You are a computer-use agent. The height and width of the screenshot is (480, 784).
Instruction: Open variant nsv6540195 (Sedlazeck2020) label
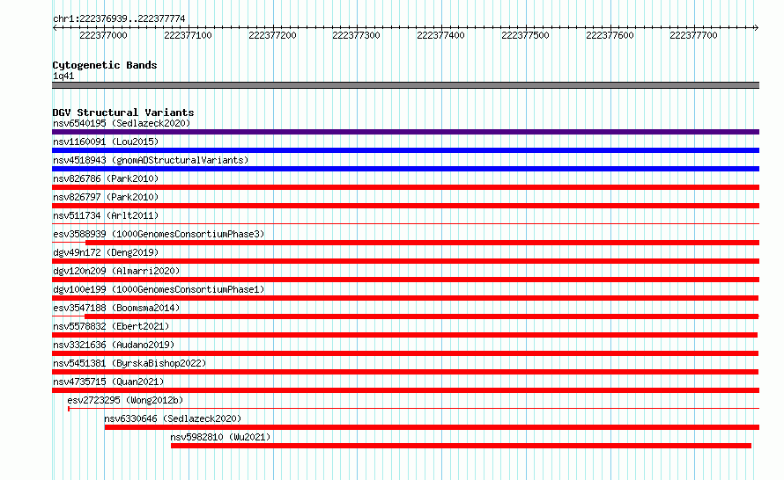click(122, 123)
